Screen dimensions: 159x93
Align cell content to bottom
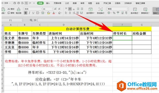(74, 9)
